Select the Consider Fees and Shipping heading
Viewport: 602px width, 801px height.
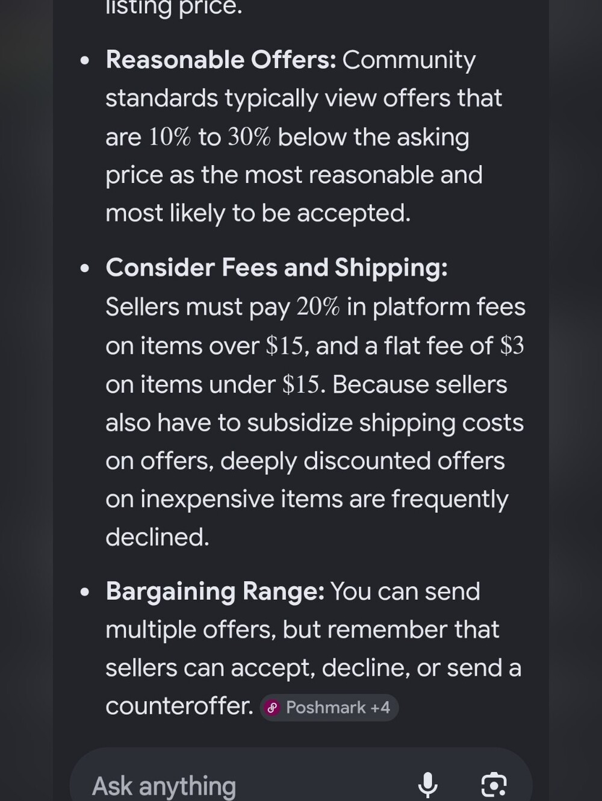point(277,268)
